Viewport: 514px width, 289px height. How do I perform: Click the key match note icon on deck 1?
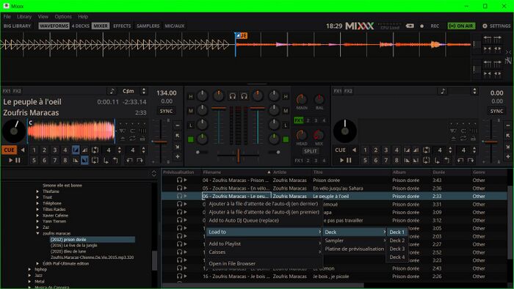(x=112, y=91)
